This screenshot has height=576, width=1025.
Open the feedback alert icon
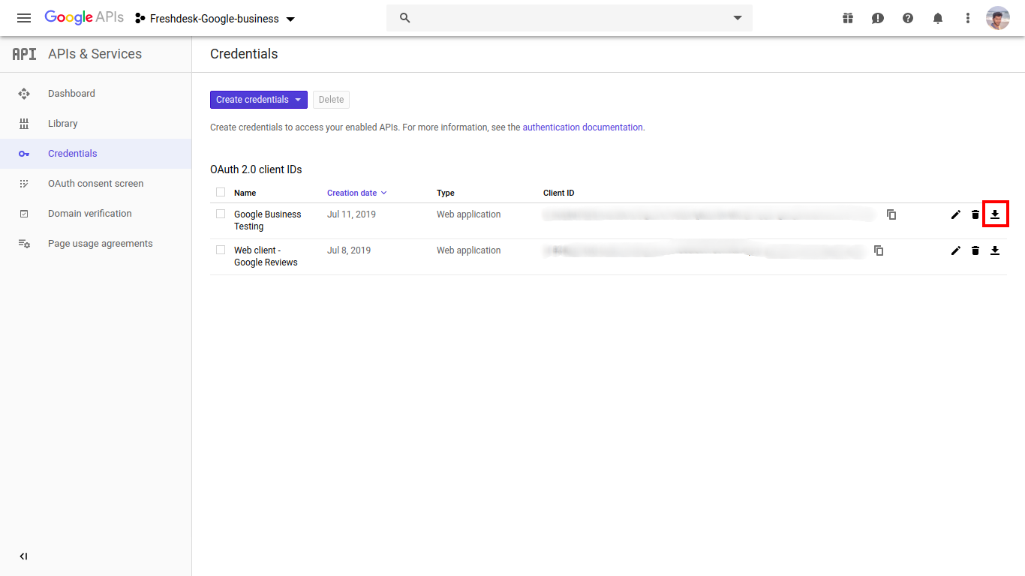click(x=878, y=18)
